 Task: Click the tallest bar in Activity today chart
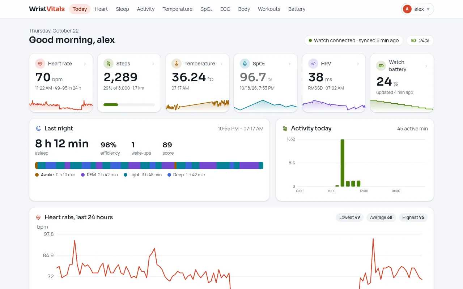pos(343,163)
